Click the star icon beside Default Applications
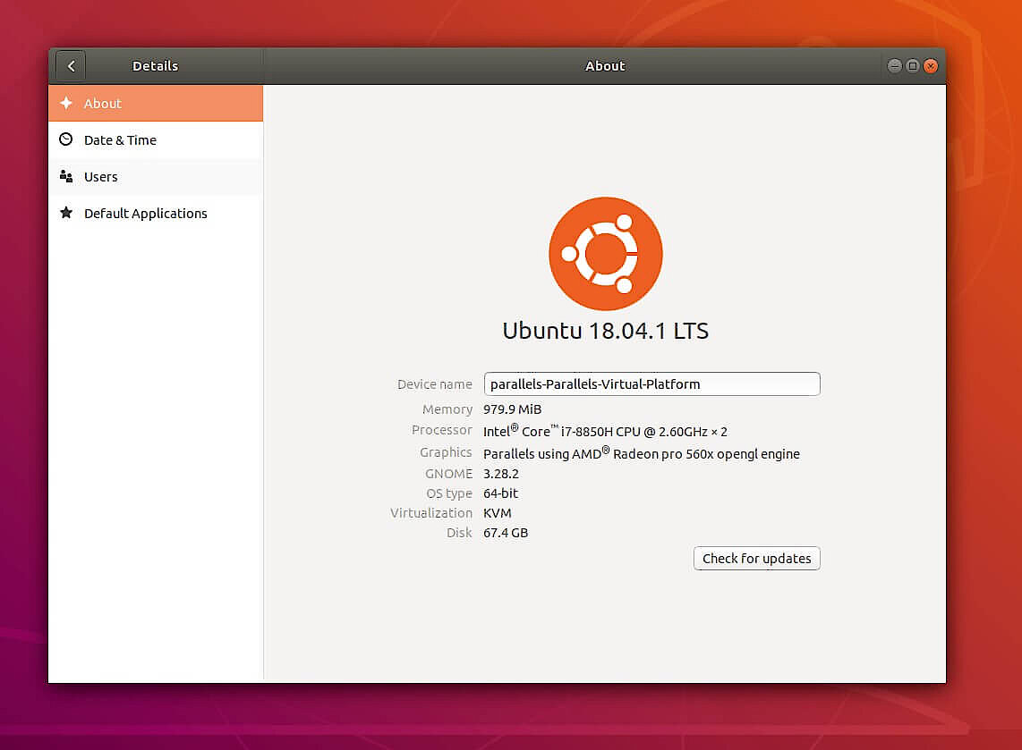Viewport: 1022px width, 750px height. [x=66, y=214]
